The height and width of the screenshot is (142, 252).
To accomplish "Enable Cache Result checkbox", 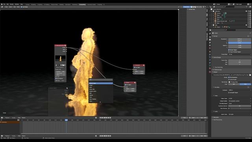I will pyautogui.click(x=229, y=80).
